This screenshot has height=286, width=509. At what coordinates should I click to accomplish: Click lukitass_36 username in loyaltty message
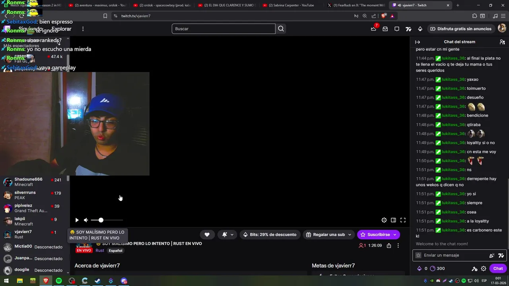coord(453,143)
